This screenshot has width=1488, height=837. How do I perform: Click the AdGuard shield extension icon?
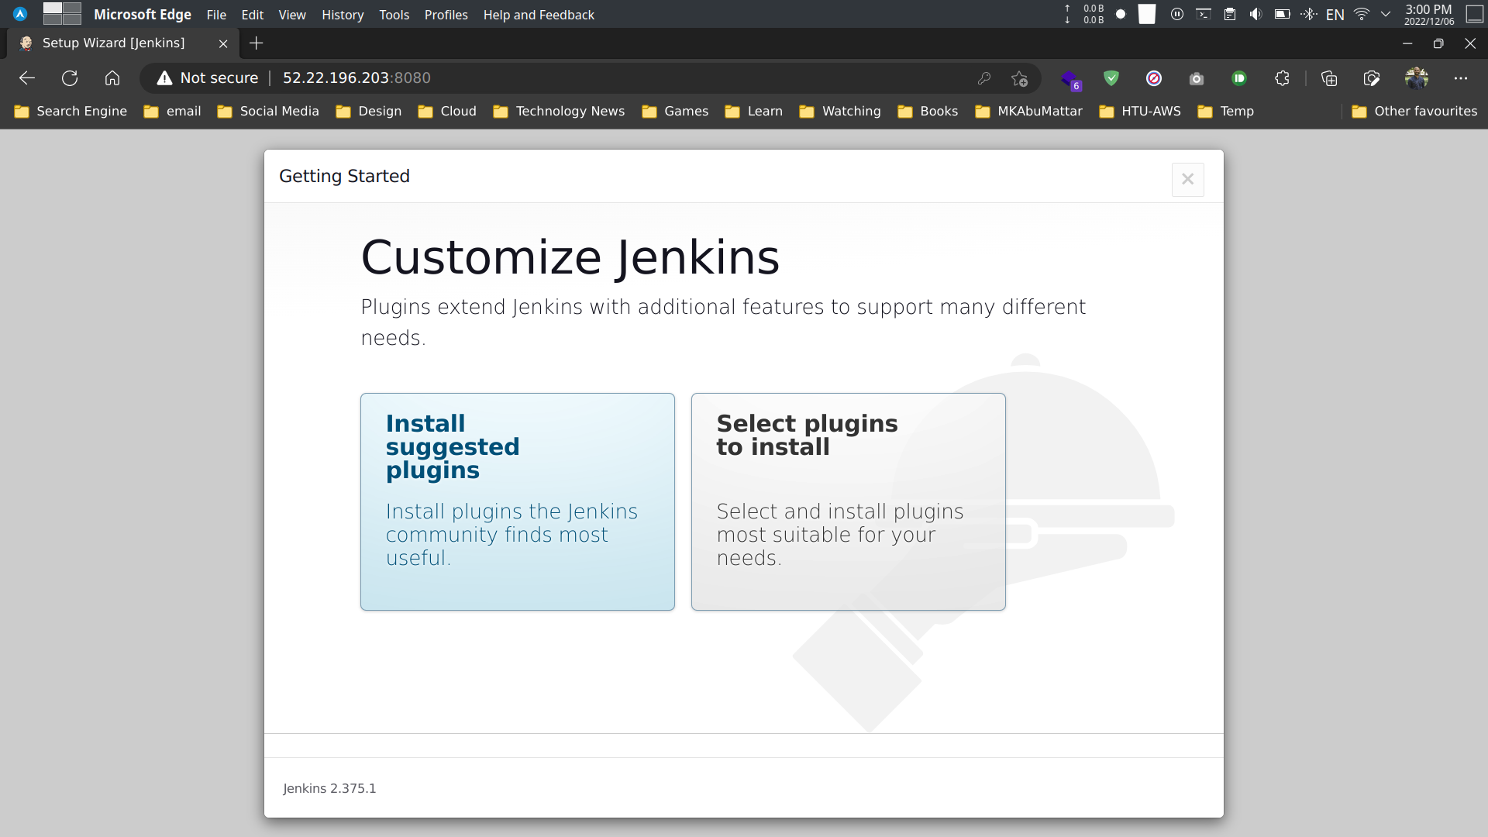(1111, 78)
